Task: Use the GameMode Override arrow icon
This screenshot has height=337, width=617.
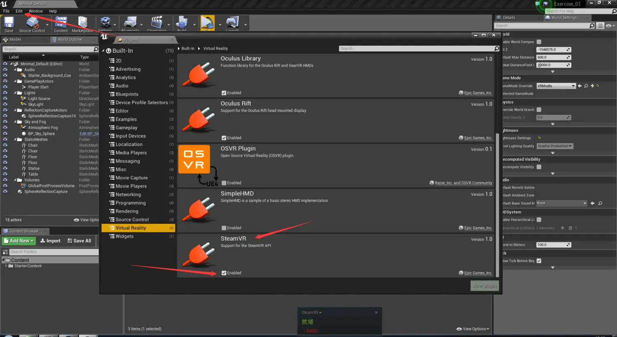Action: 580,86
